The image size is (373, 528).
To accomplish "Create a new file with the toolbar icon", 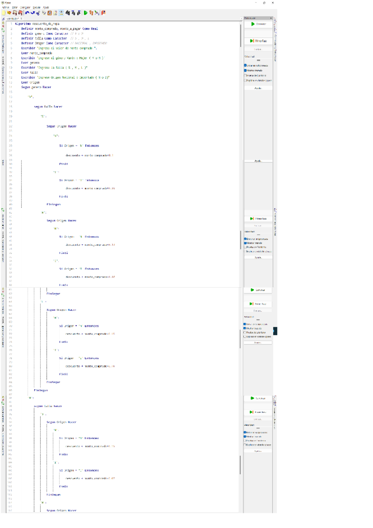I will point(4,13).
